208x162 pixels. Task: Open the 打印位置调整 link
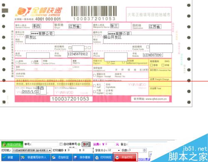click(144, 160)
